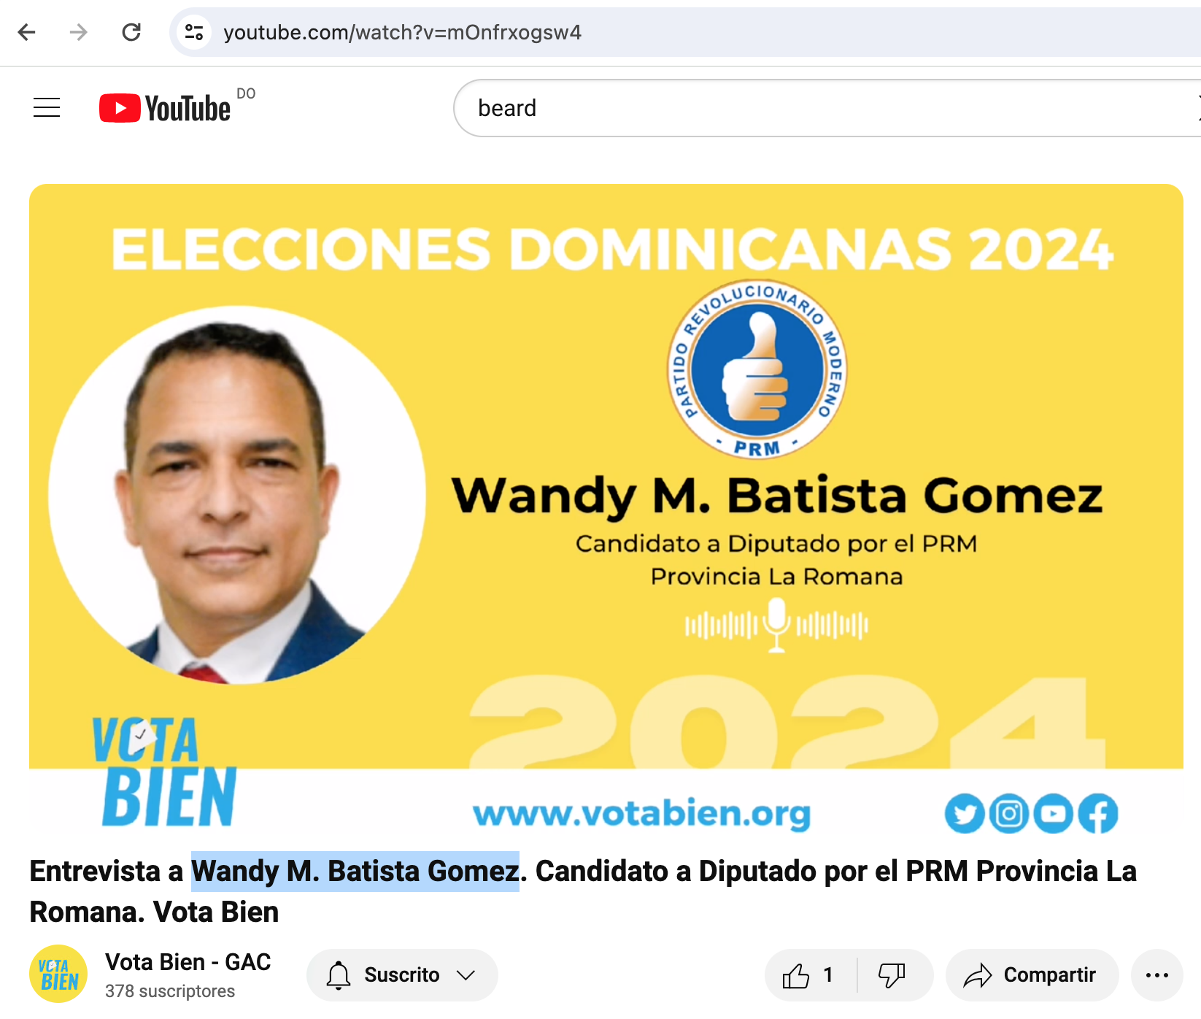This screenshot has height=1019, width=1201.
Task: Toggle notification bell on Suscrito button
Action: [339, 975]
